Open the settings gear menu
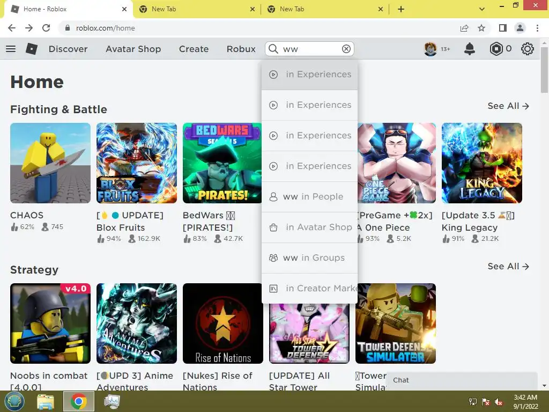Image resolution: width=549 pixels, height=412 pixels. pos(528,49)
